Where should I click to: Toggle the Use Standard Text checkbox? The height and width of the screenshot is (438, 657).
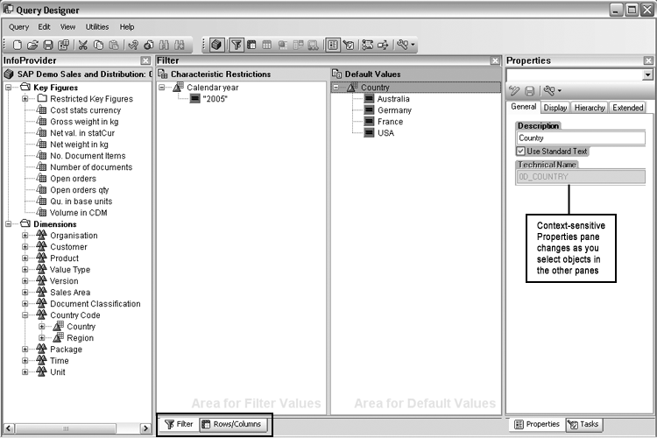point(521,152)
